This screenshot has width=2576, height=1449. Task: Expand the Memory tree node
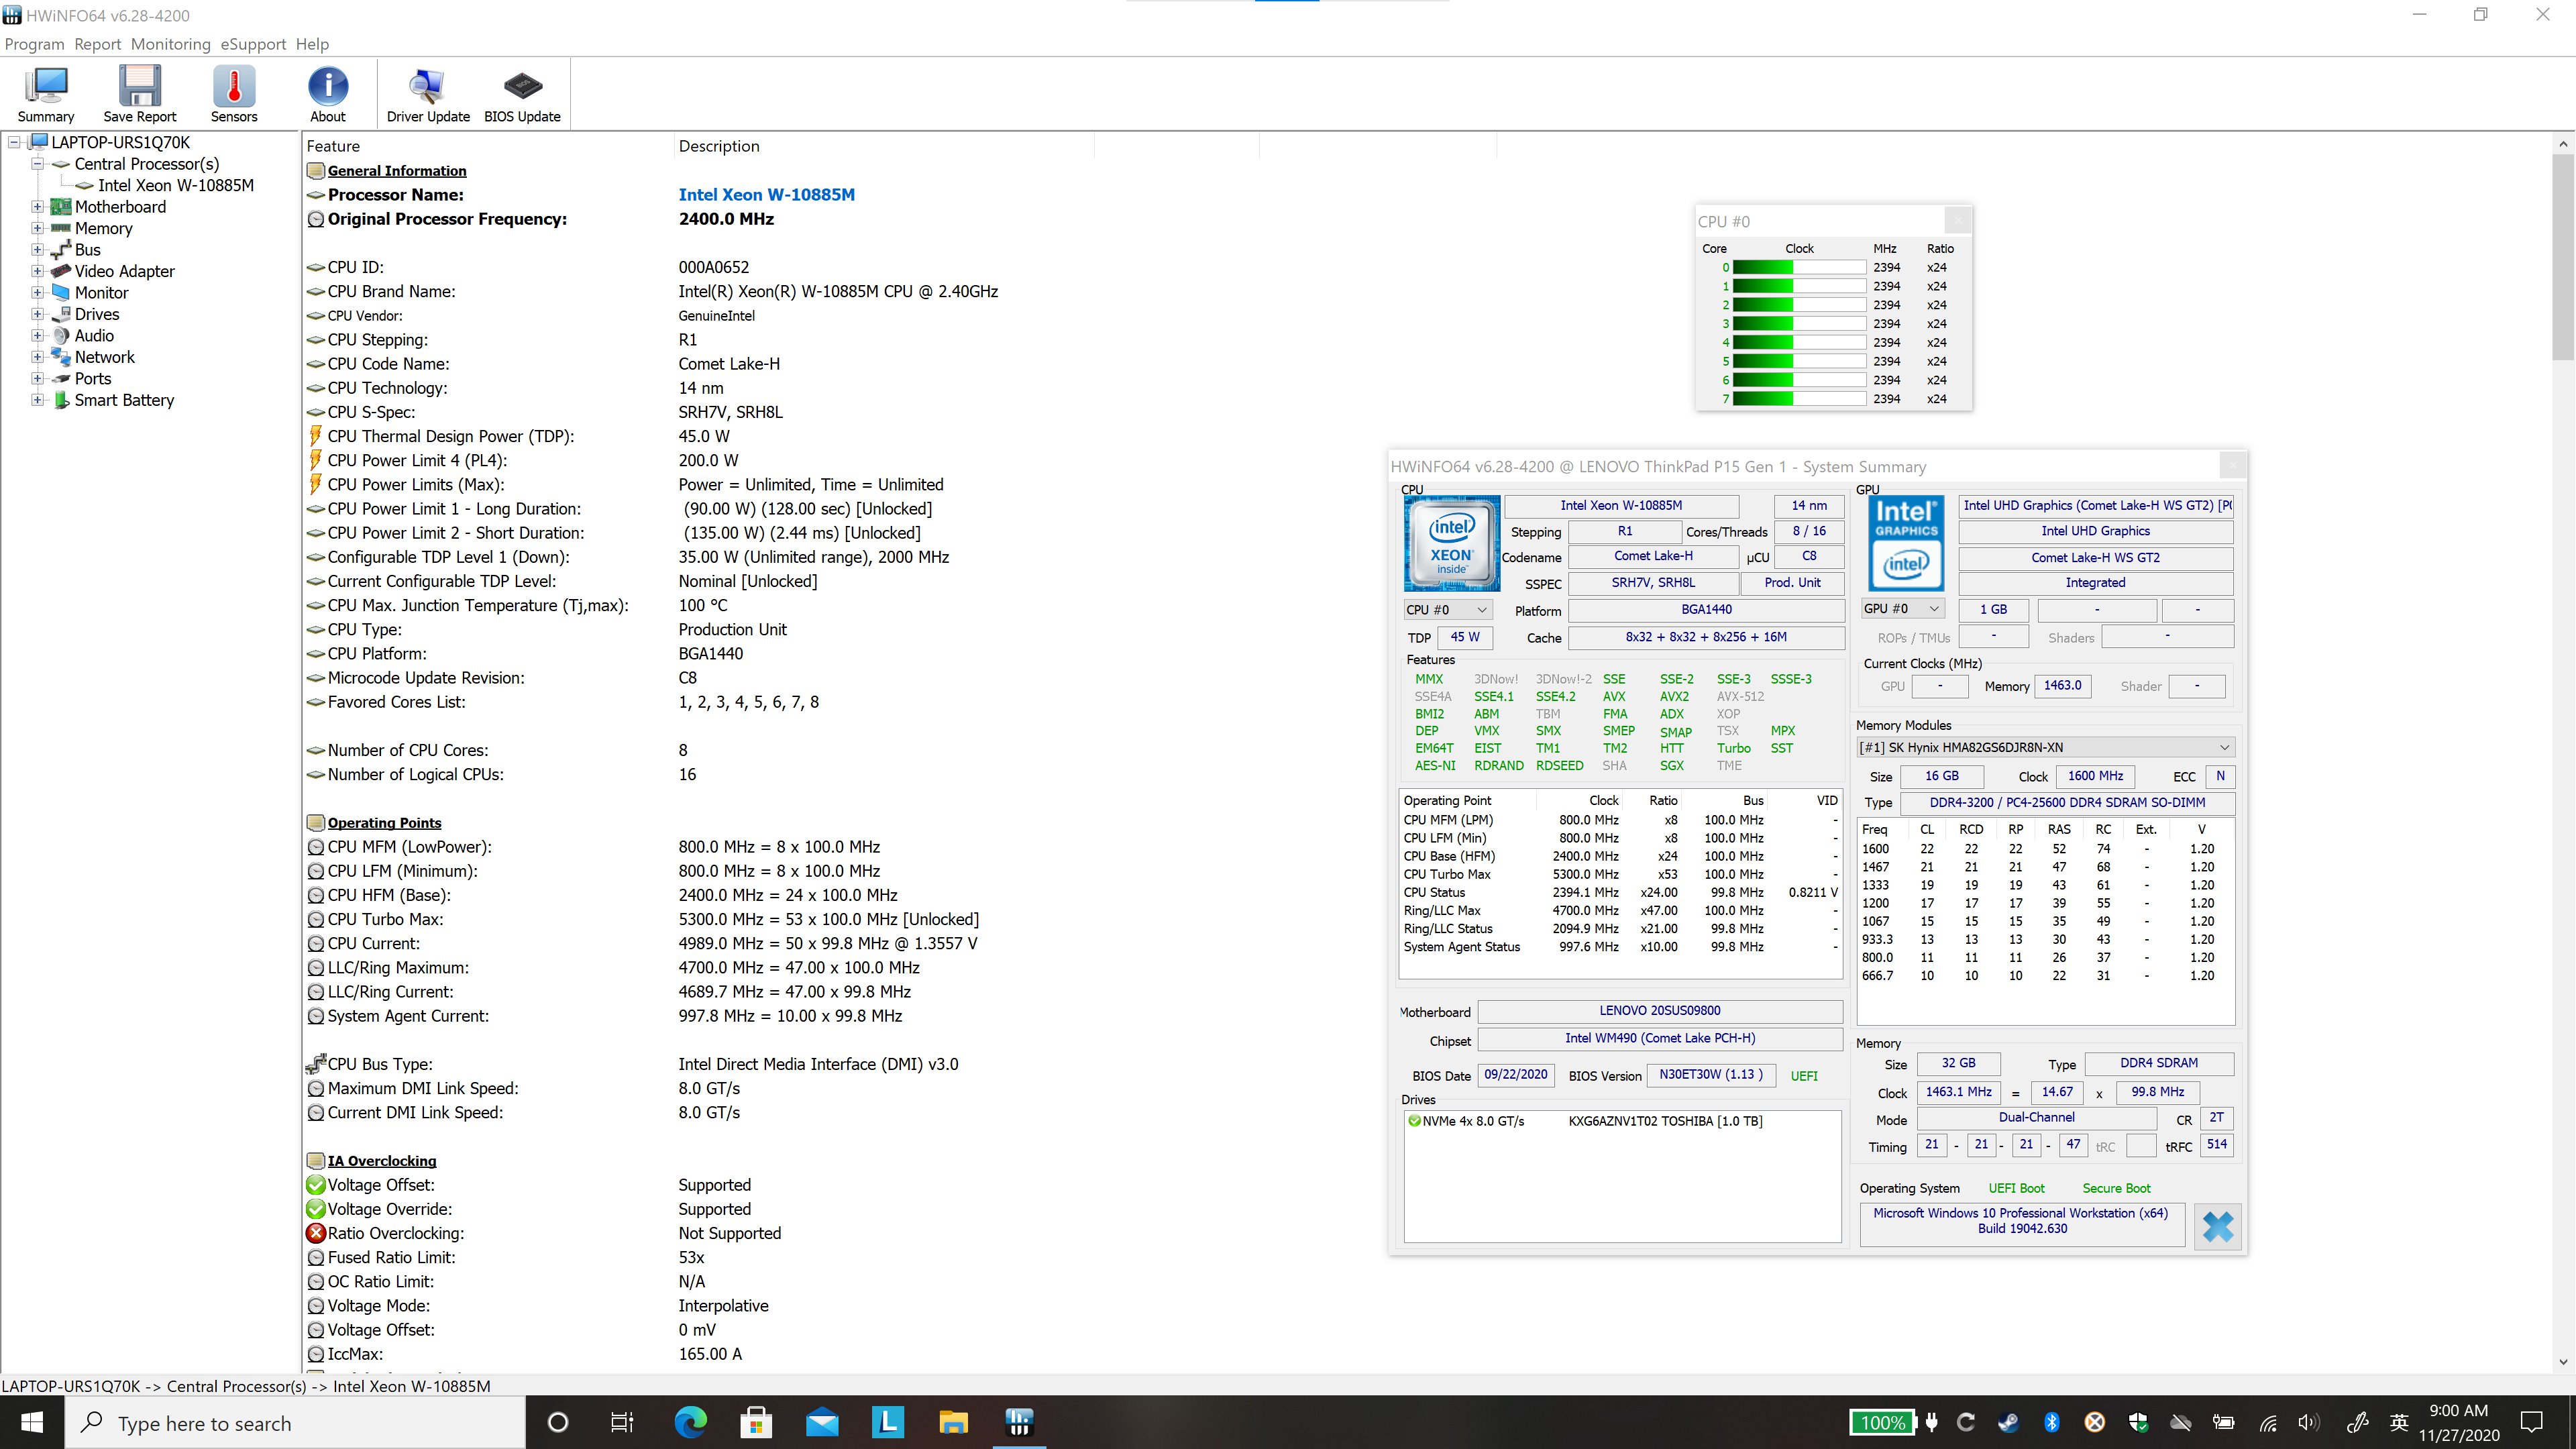point(37,228)
